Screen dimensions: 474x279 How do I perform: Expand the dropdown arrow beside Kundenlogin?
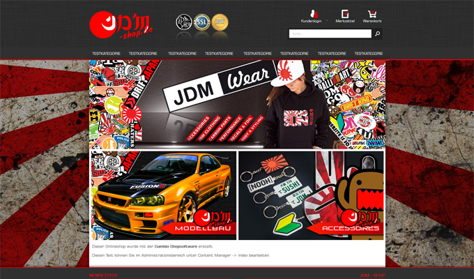pyautogui.click(x=327, y=21)
